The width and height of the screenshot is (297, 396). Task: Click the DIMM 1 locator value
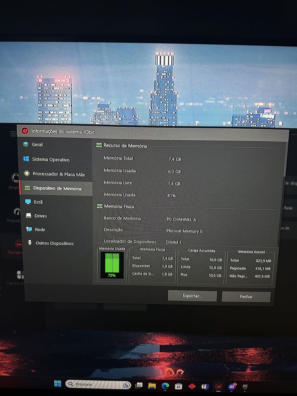[x=174, y=242]
